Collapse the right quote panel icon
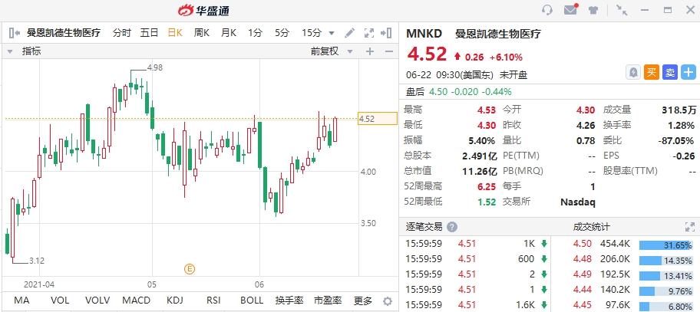 (x=386, y=32)
